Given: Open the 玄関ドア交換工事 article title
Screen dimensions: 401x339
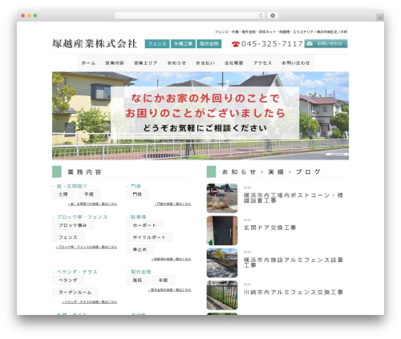Looking at the screenshot, I should [270, 228].
